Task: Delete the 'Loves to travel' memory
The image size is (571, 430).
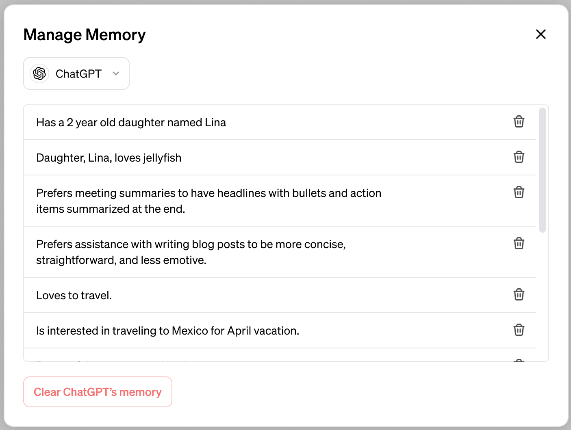Action: [519, 295]
